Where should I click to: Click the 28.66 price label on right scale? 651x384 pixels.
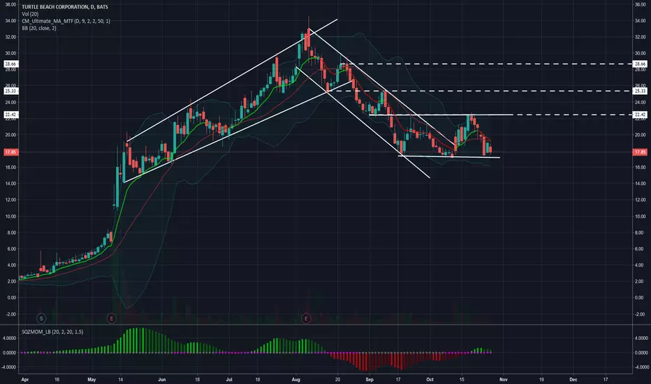(640, 64)
